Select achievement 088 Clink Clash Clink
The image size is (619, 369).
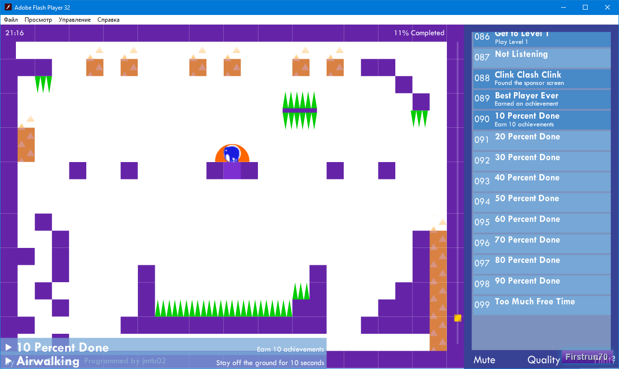tap(541, 78)
